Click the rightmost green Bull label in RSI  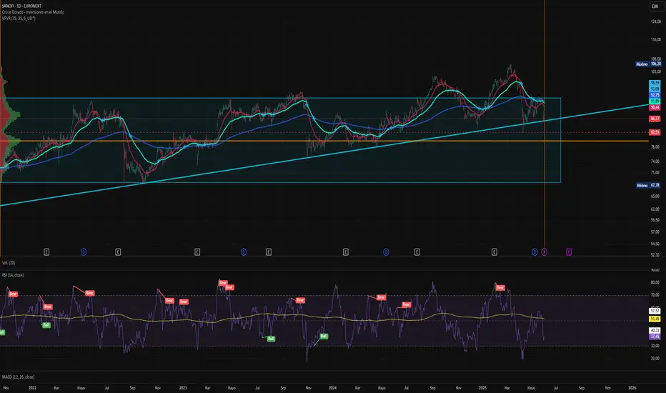click(x=324, y=336)
